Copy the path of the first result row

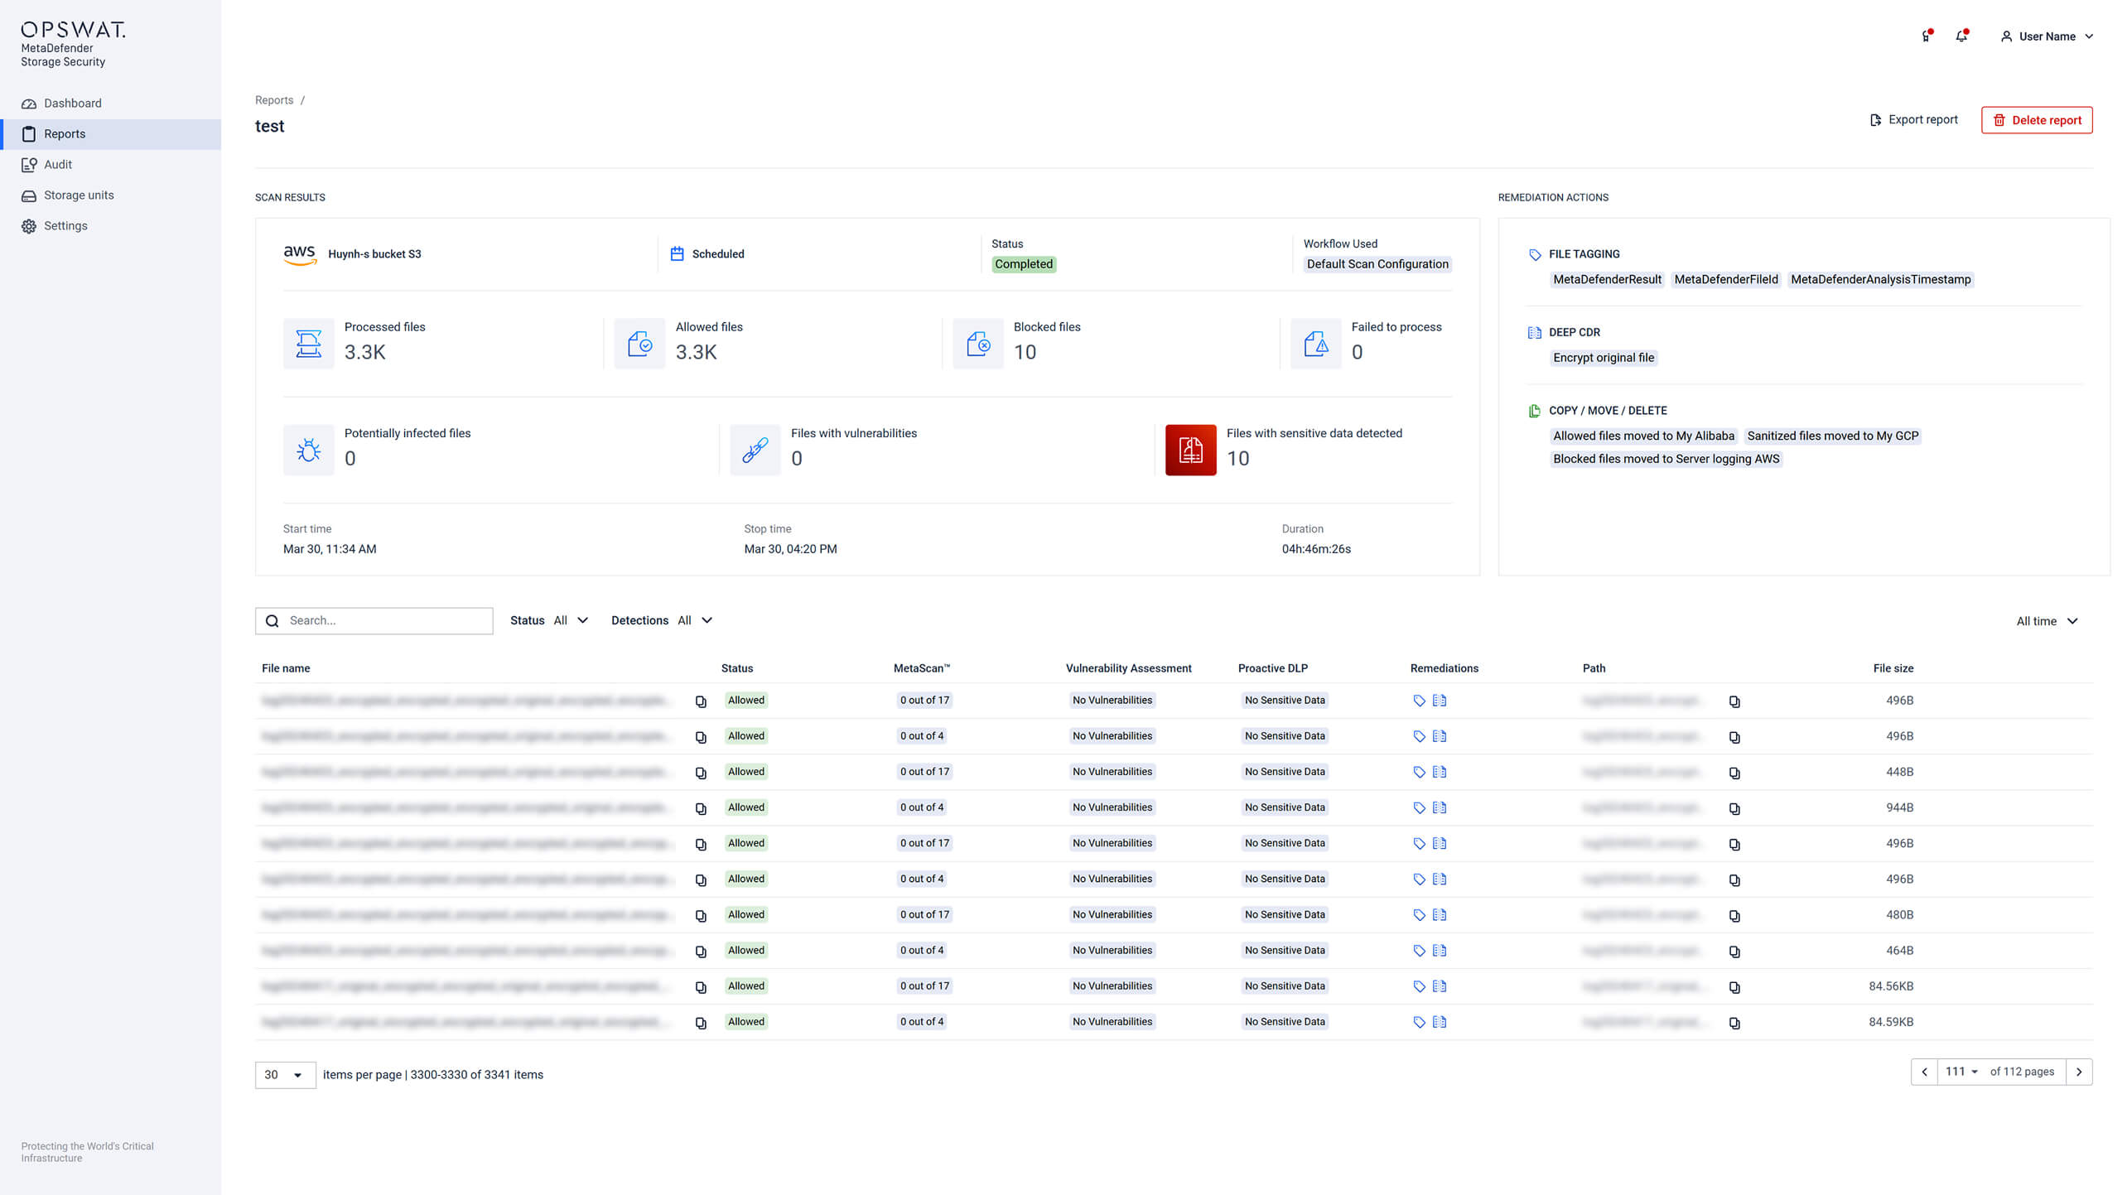coord(1735,701)
